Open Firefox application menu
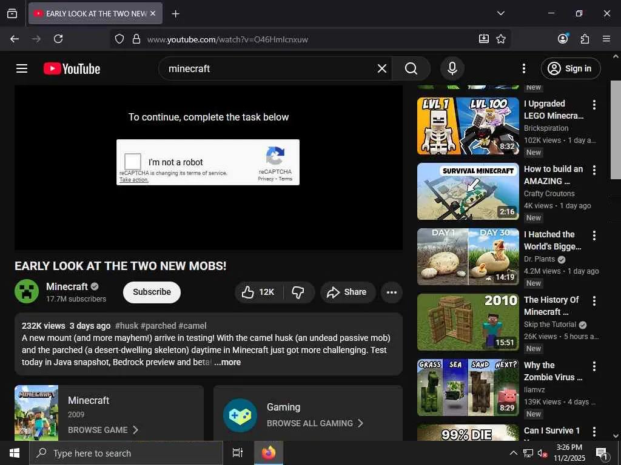 [x=606, y=39]
